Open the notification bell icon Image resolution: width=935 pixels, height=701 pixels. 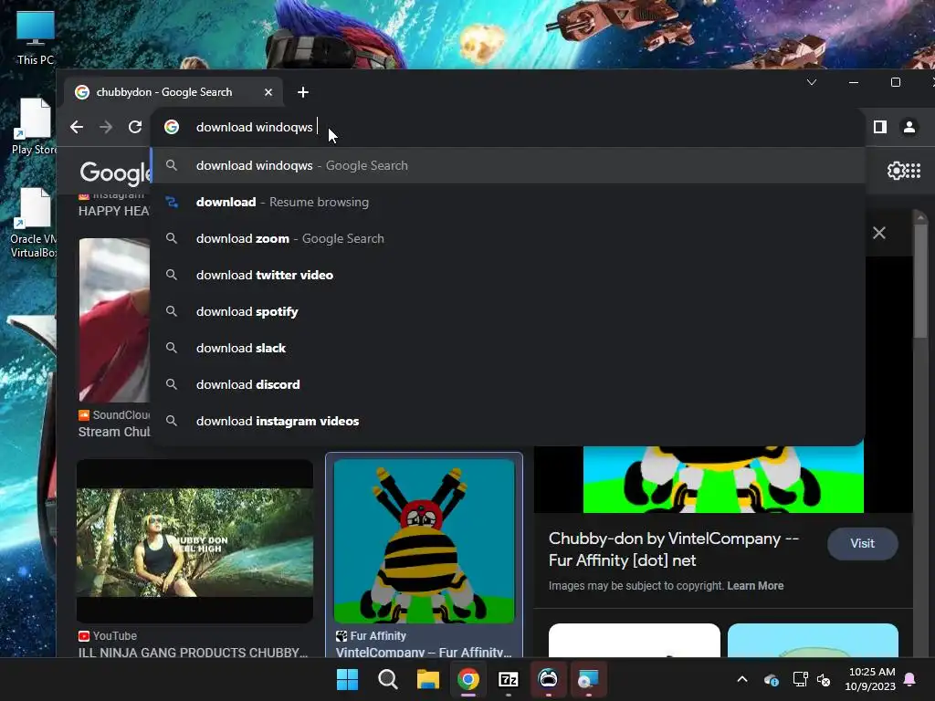point(910,679)
